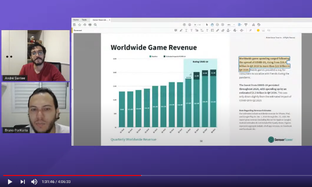Click the Sensor Tower logo on the slide
Image resolution: width=312 pixels, height=187 pixels.
click(x=280, y=140)
